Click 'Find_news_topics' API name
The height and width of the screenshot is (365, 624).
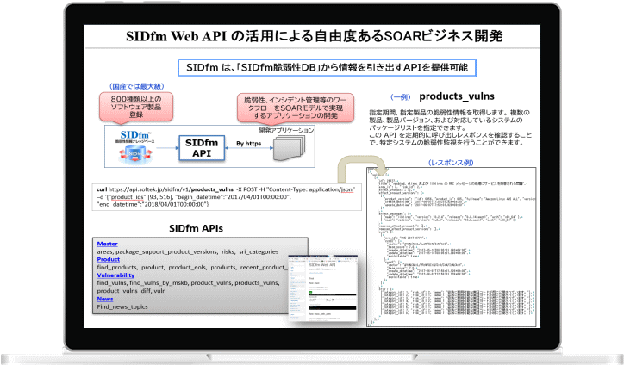(x=122, y=307)
